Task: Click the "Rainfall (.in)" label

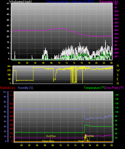Action: tap(8, 88)
